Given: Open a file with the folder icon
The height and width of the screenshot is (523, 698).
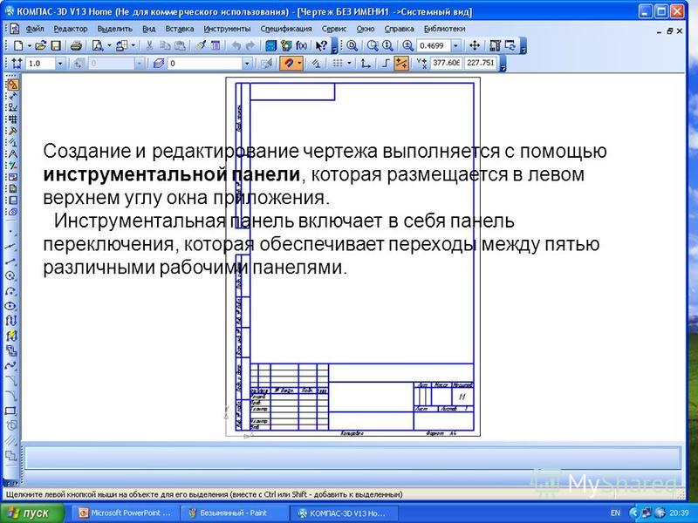Looking at the screenshot, I should [x=40, y=45].
